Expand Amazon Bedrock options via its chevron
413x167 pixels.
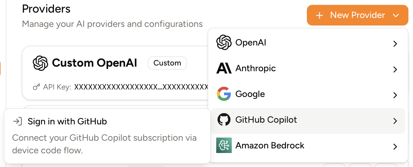395,147
